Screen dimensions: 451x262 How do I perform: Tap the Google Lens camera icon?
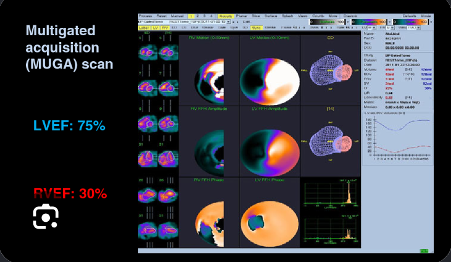(46, 217)
